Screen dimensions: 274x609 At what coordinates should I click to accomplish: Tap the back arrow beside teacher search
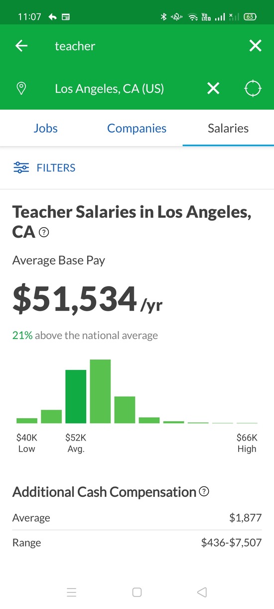(x=21, y=46)
